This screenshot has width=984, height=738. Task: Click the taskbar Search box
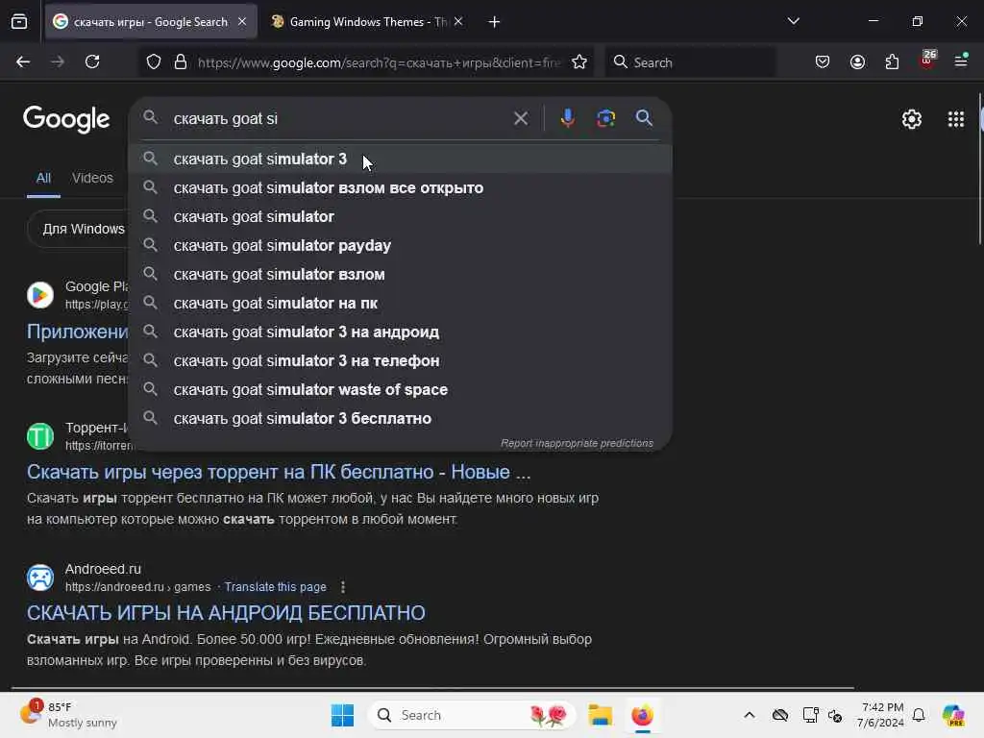[472, 715]
